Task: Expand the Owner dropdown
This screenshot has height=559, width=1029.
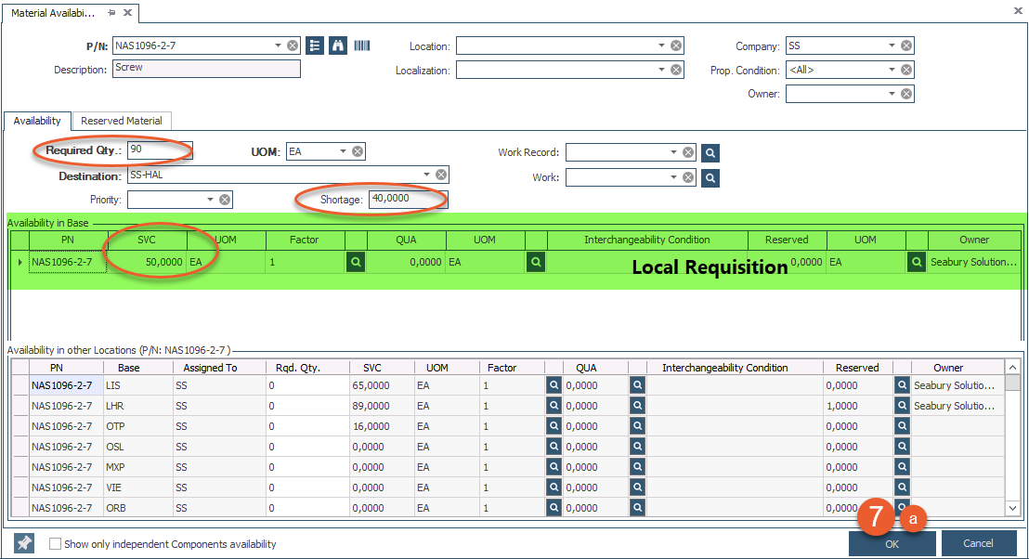Action: pos(892,94)
